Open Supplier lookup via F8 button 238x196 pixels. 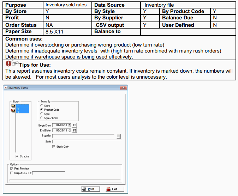click(x=119, y=136)
